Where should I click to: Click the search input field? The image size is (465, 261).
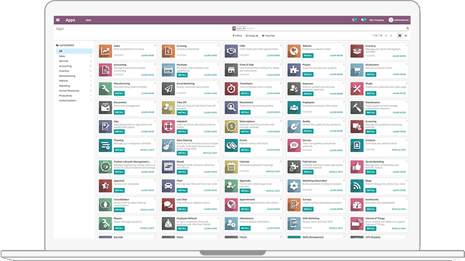(x=325, y=28)
